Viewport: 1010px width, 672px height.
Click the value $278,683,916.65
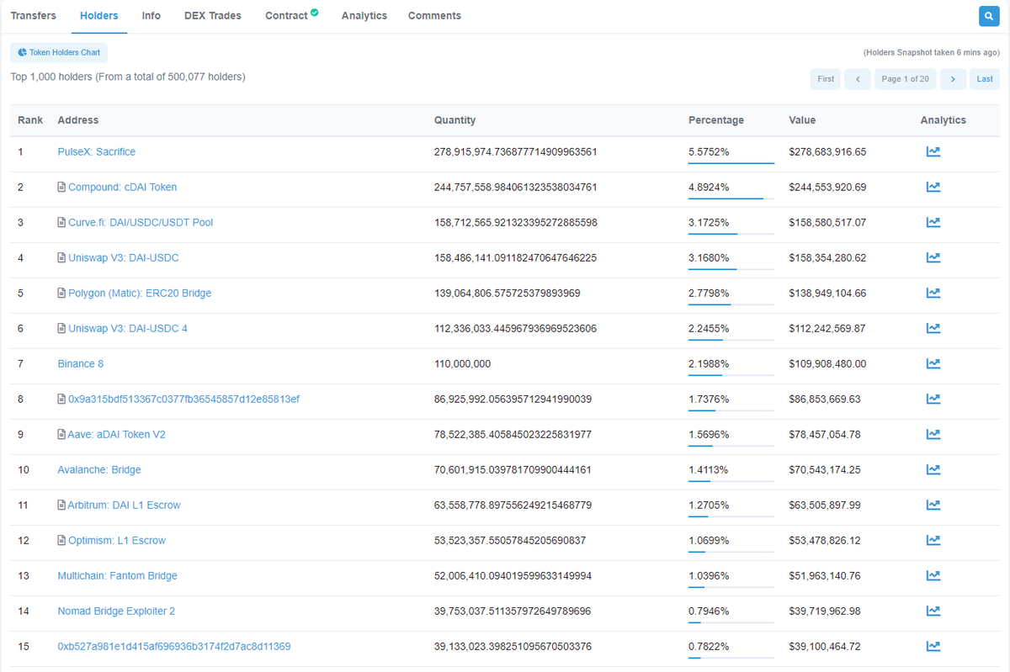click(x=827, y=152)
